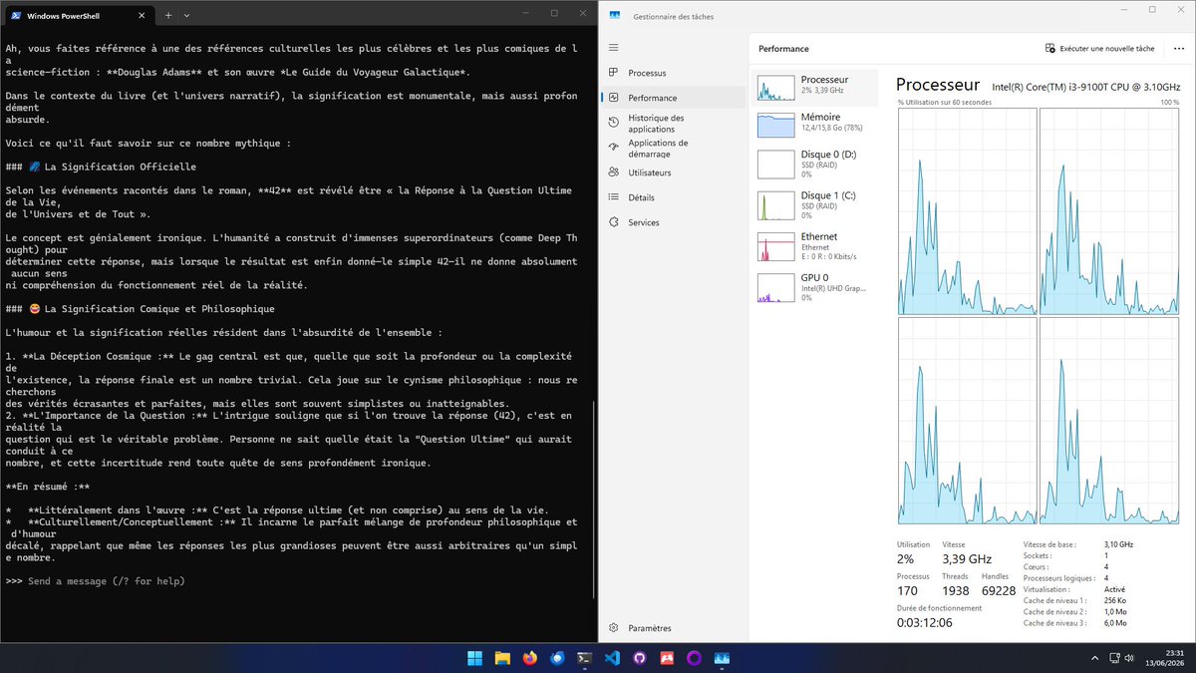The image size is (1196, 673).
Task: Open the Task Manager hamburger navigation menu
Action: pos(613,48)
